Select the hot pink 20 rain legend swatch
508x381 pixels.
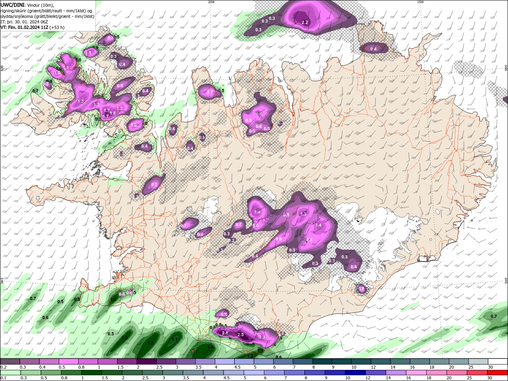coord(457,373)
